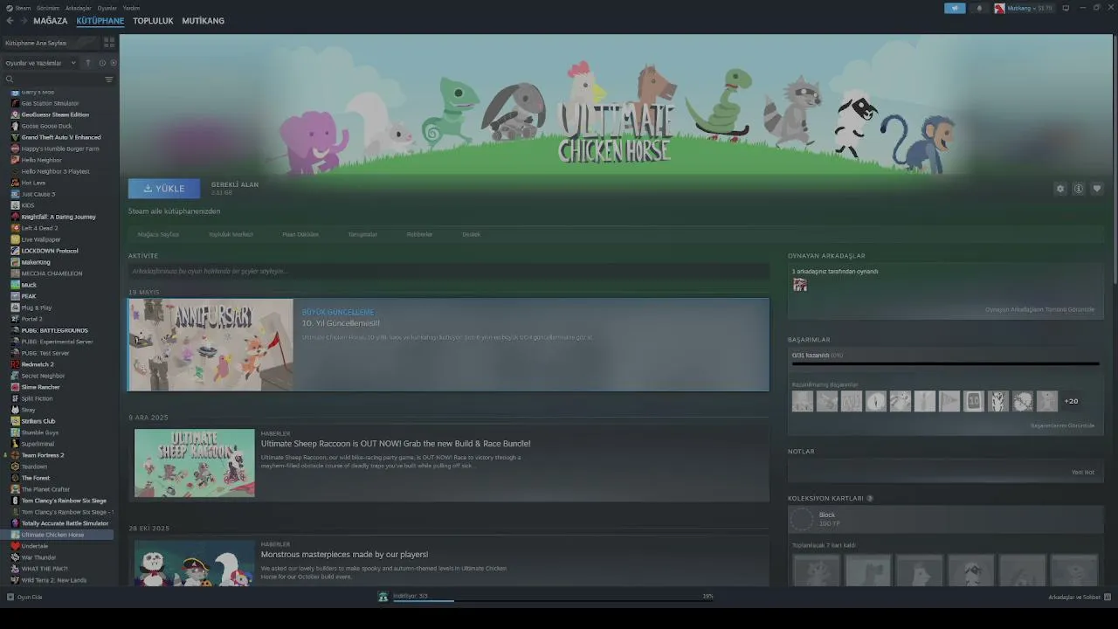Select Team Fortress 2 in list
The width and height of the screenshot is (1118, 629).
pos(43,455)
